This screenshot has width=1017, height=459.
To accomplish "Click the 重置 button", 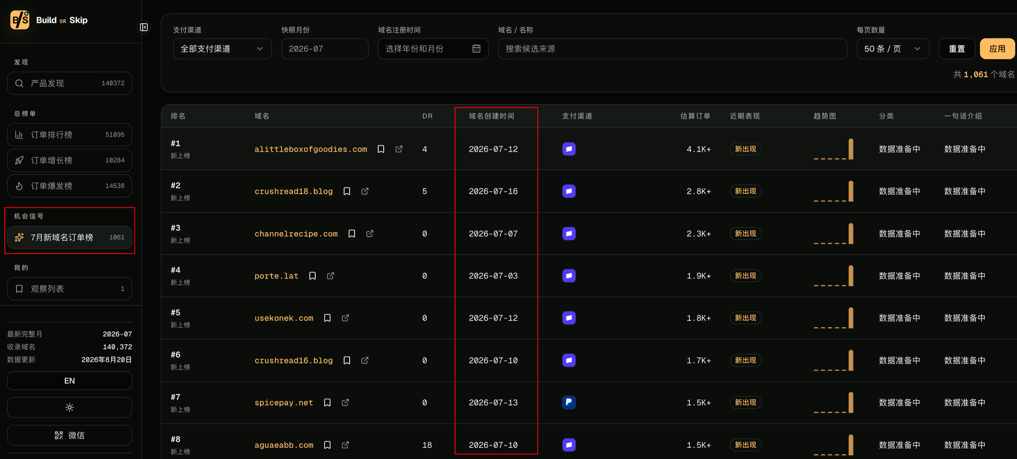I will [x=957, y=48].
